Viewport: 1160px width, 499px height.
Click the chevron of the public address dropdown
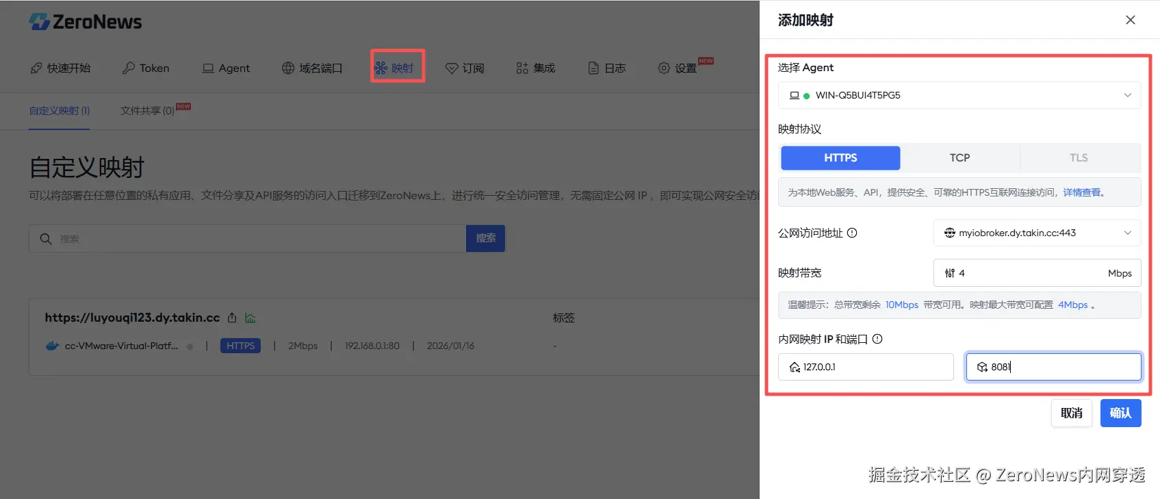pyautogui.click(x=1128, y=233)
